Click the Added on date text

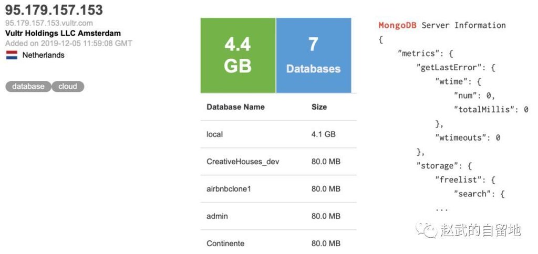point(69,44)
